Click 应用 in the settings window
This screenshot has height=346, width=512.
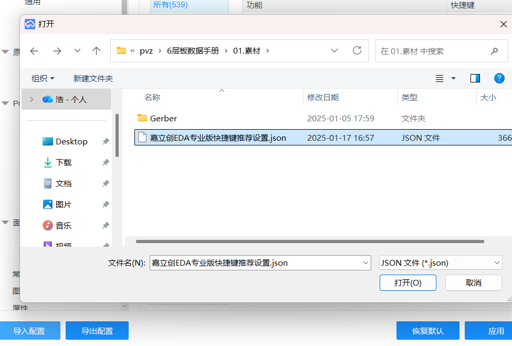[x=488, y=331]
